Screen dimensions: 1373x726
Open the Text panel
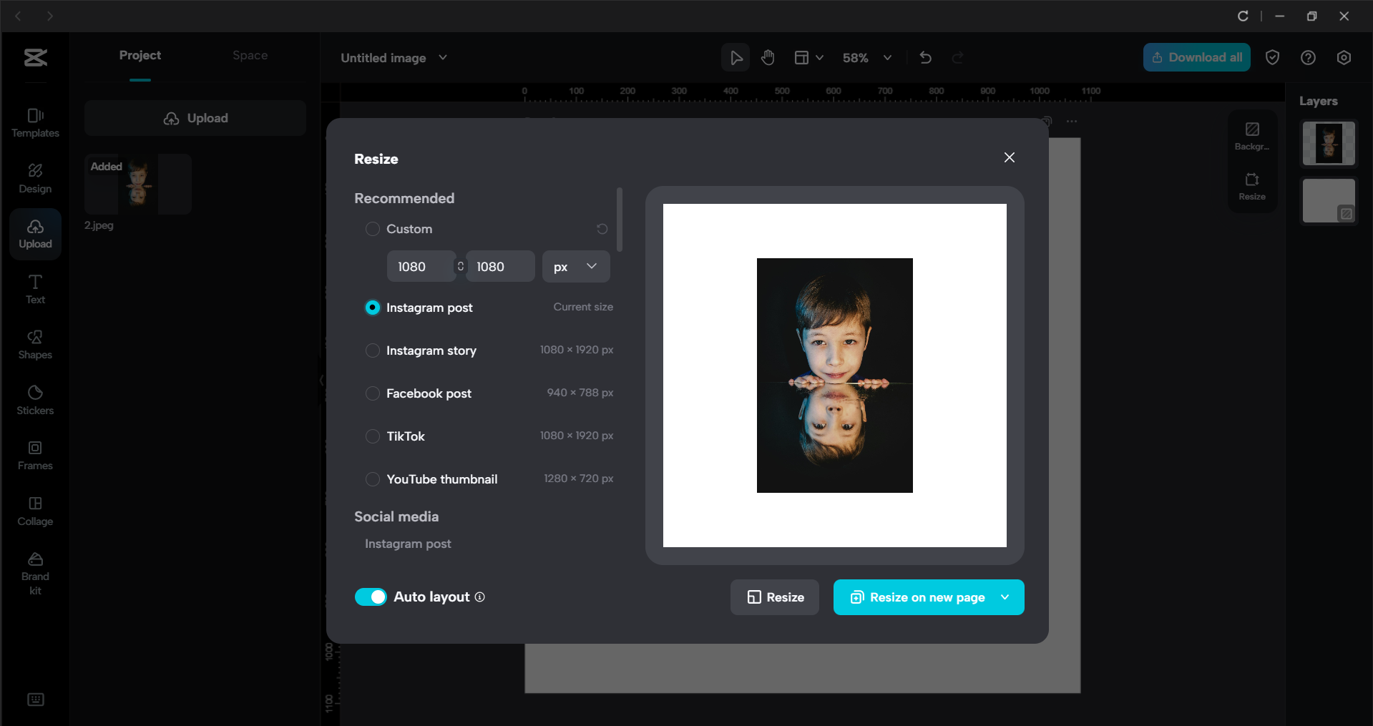coord(34,289)
